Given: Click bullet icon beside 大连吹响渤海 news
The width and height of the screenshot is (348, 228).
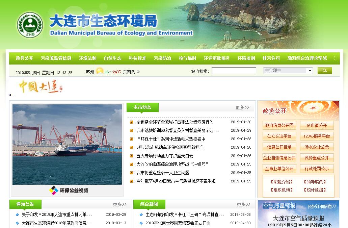Looking at the screenshot, I should click(131, 164).
